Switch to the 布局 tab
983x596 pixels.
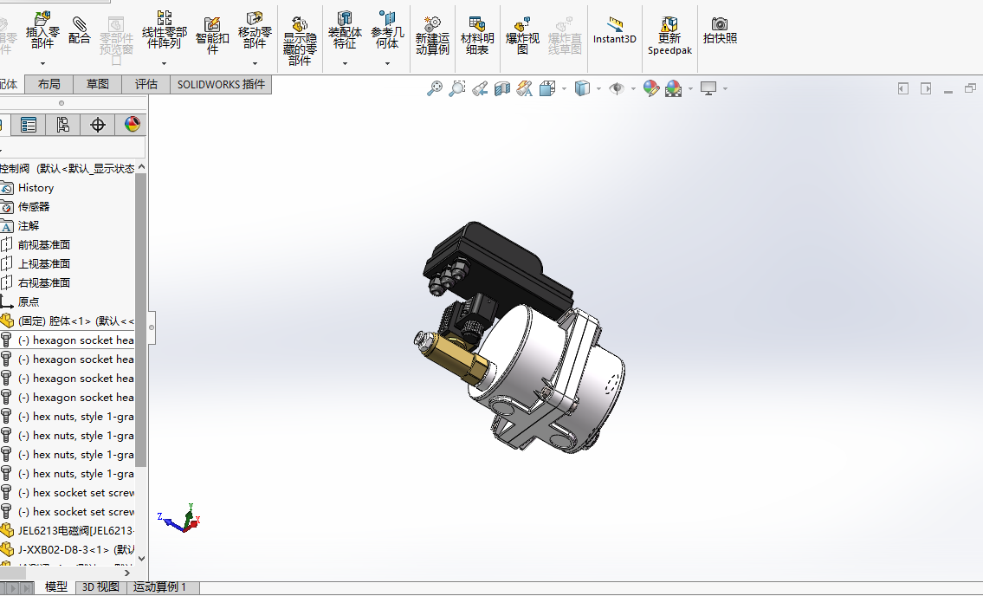49,84
